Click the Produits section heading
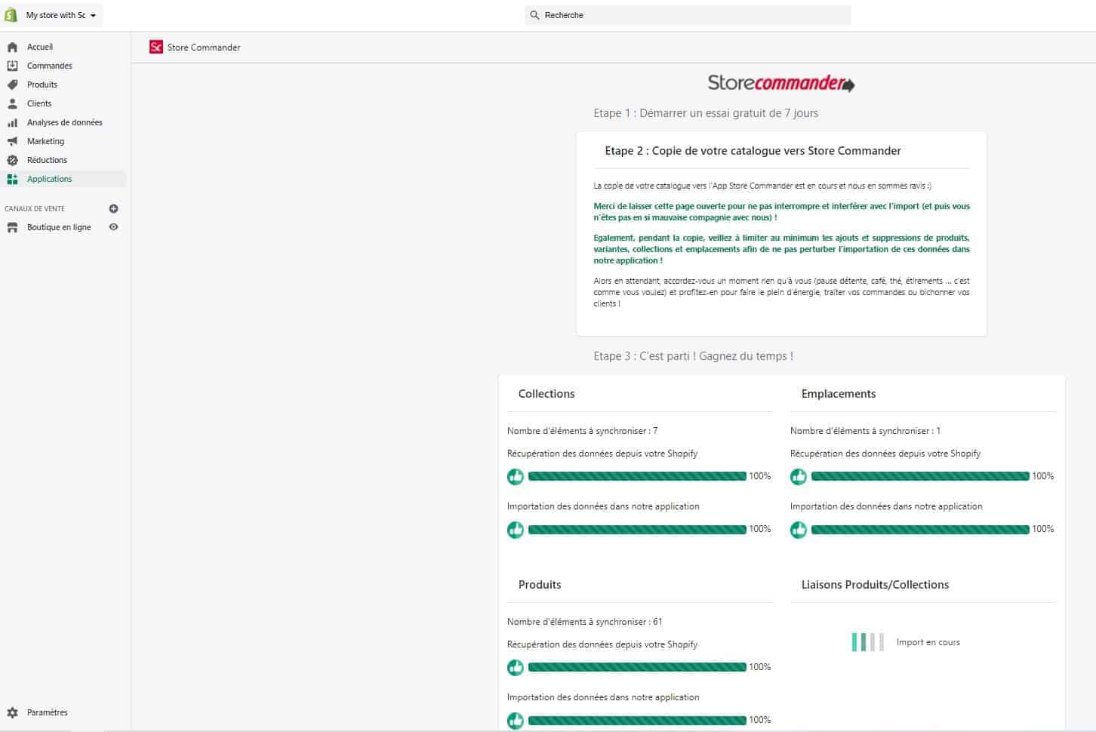This screenshot has width=1096, height=732. (540, 585)
